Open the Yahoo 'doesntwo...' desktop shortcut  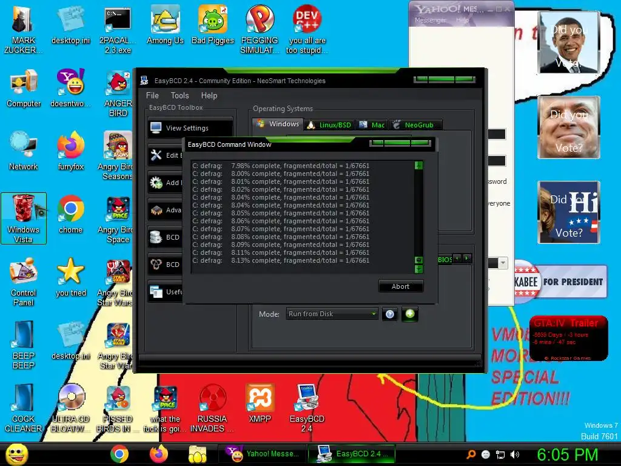(70, 87)
